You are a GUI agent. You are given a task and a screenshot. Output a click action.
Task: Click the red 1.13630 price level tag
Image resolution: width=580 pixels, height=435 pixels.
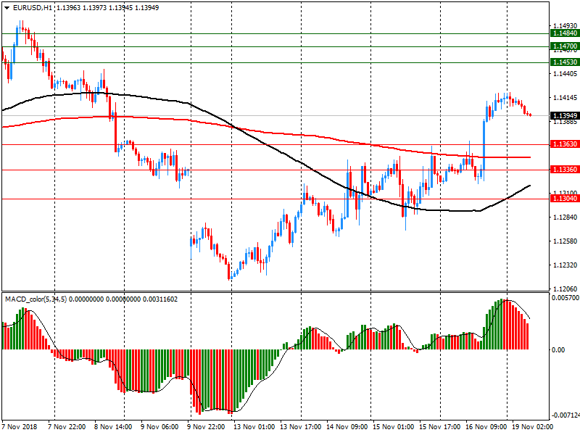565,144
